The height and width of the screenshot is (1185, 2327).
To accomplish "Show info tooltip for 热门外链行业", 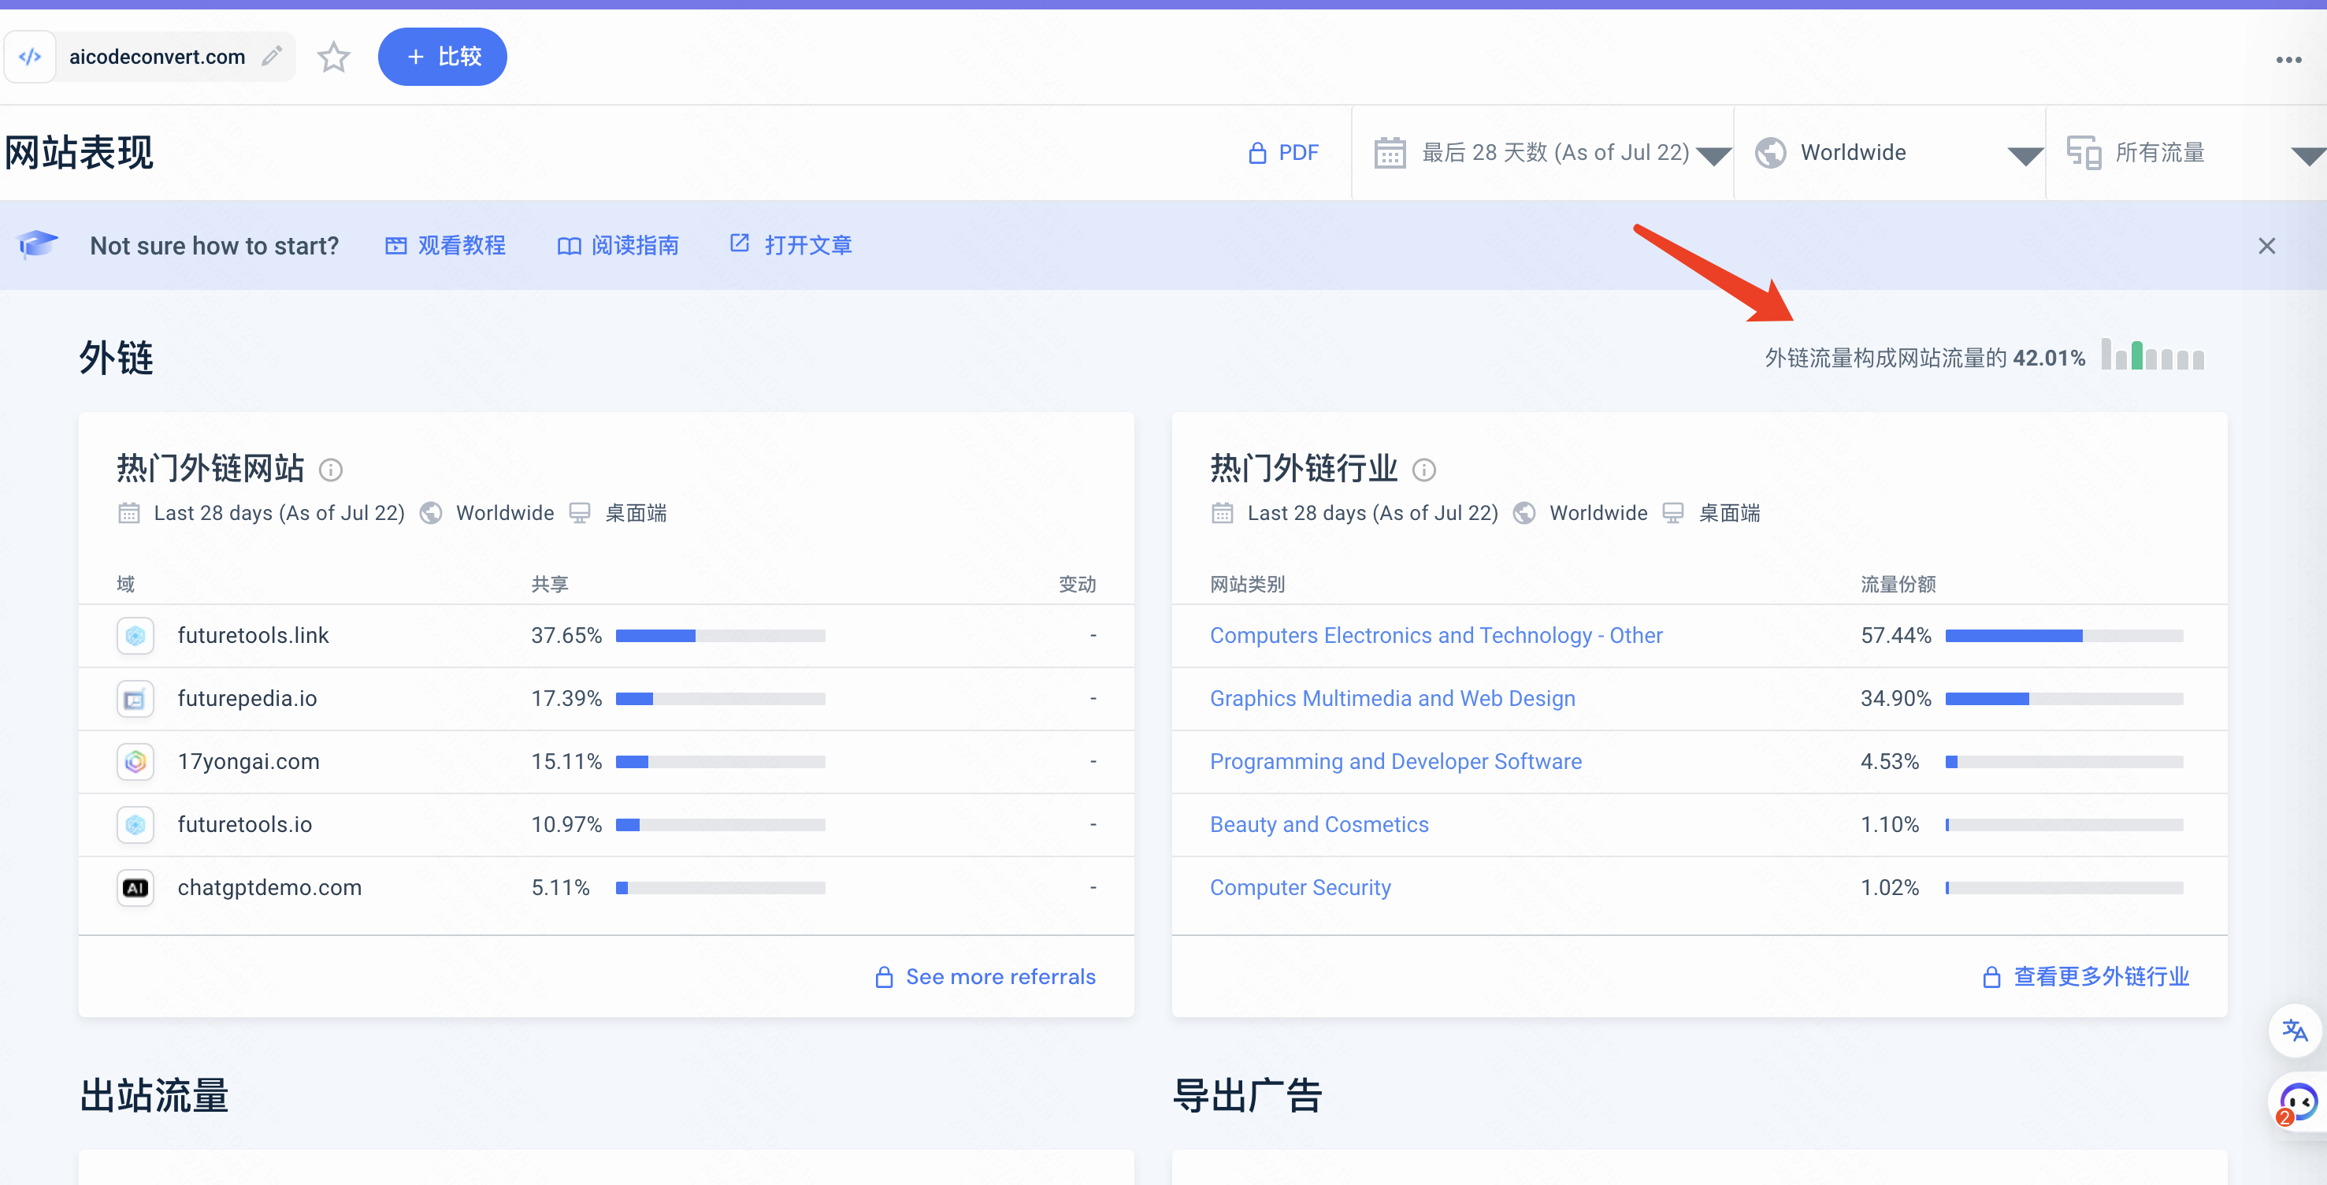I will click(x=1423, y=470).
